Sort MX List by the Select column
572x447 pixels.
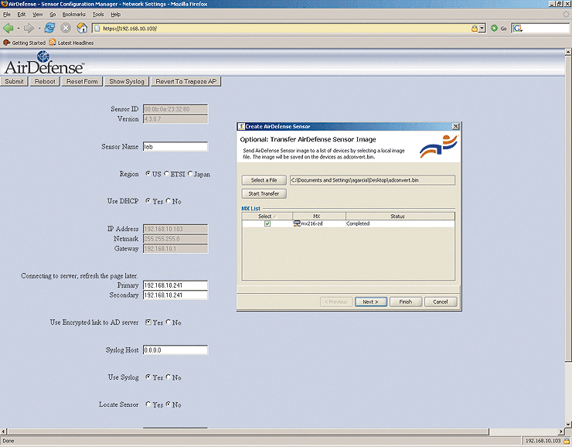coord(267,216)
